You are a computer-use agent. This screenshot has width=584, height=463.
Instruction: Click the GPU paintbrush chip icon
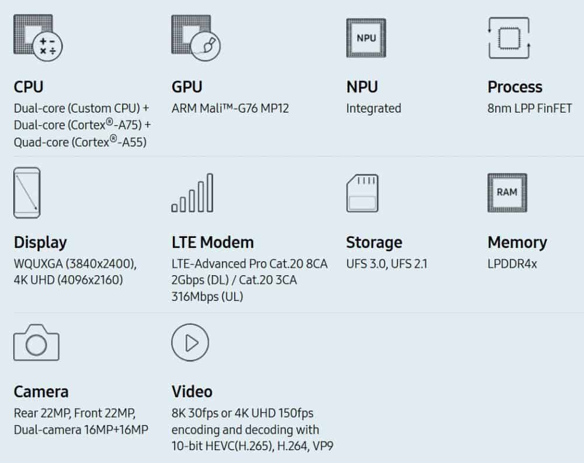tap(196, 37)
